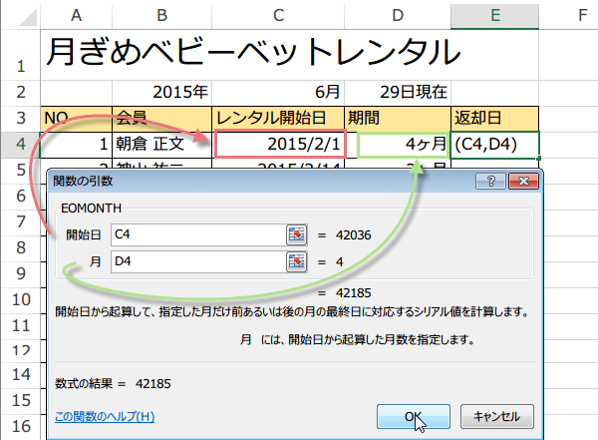Click the date cell 2015/2/1

tap(280, 144)
